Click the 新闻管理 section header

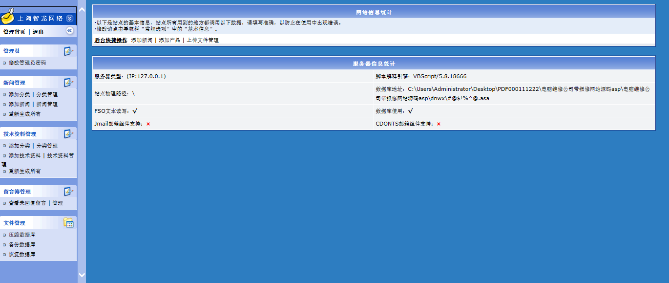14,83
